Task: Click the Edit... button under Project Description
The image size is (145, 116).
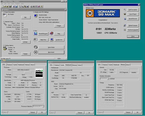Action: tap(26, 17)
